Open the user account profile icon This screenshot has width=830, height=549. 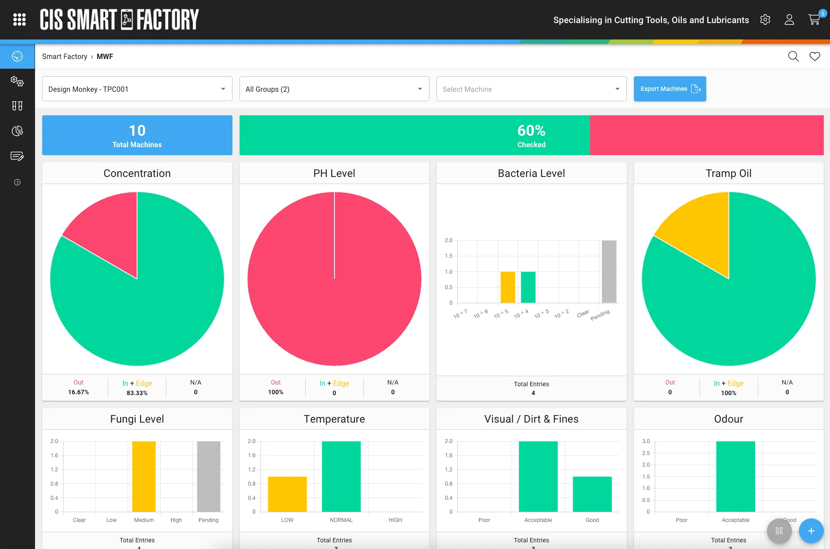coord(789,20)
